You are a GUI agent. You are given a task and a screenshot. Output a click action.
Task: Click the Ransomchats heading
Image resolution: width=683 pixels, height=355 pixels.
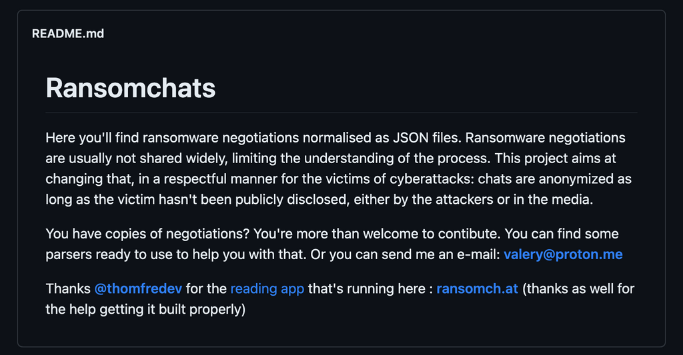(131, 88)
